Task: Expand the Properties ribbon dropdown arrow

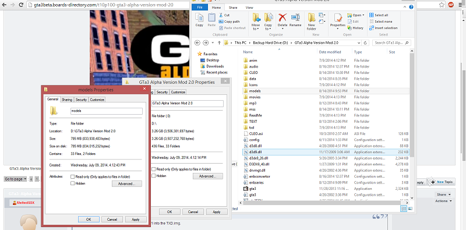Action: tap(337, 29)
